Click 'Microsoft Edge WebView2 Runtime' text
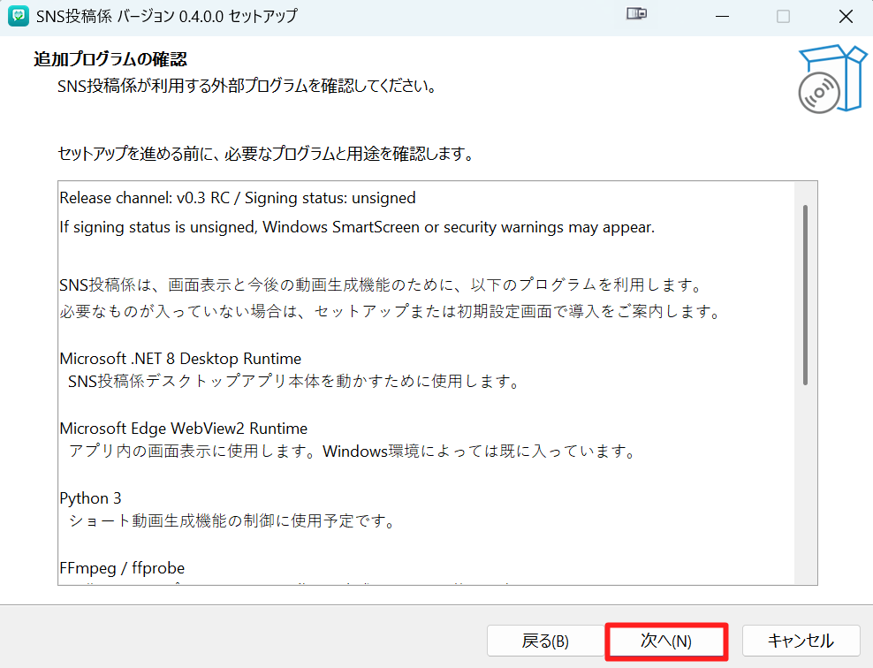This screenshot has height=668, width=873. [183, 428]
